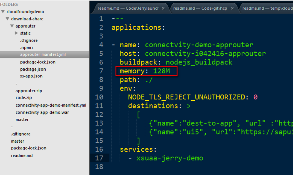Open connectivity-app-demo.war file

click(42, 112)
